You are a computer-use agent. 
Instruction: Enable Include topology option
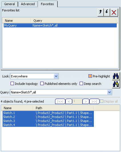point(12,83)
